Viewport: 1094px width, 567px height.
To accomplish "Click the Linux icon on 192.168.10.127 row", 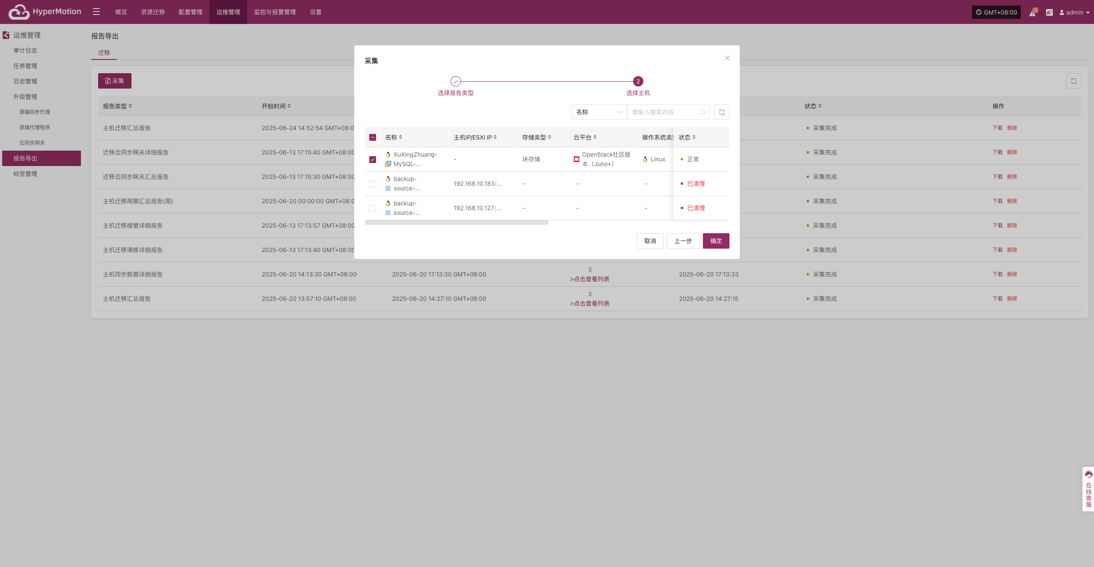I will [388, 203].
